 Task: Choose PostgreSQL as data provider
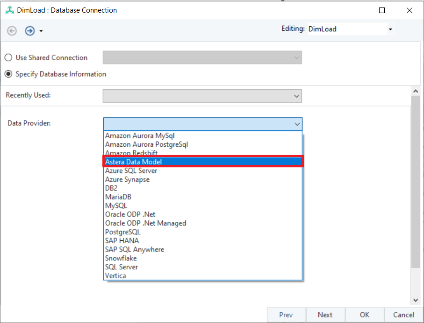(x=122, y=232)
